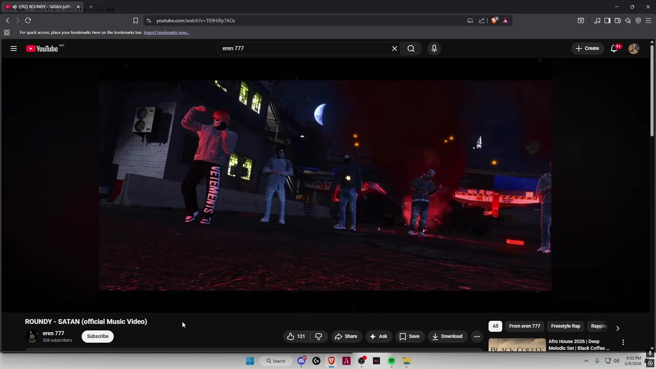Screen dimensions: 656x369
Task: Open Brave Rewards triangle icon
Action: click(505, 20)
